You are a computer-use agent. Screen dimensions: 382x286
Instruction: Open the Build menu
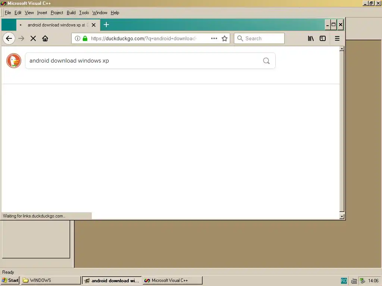(x=71, y=13)
